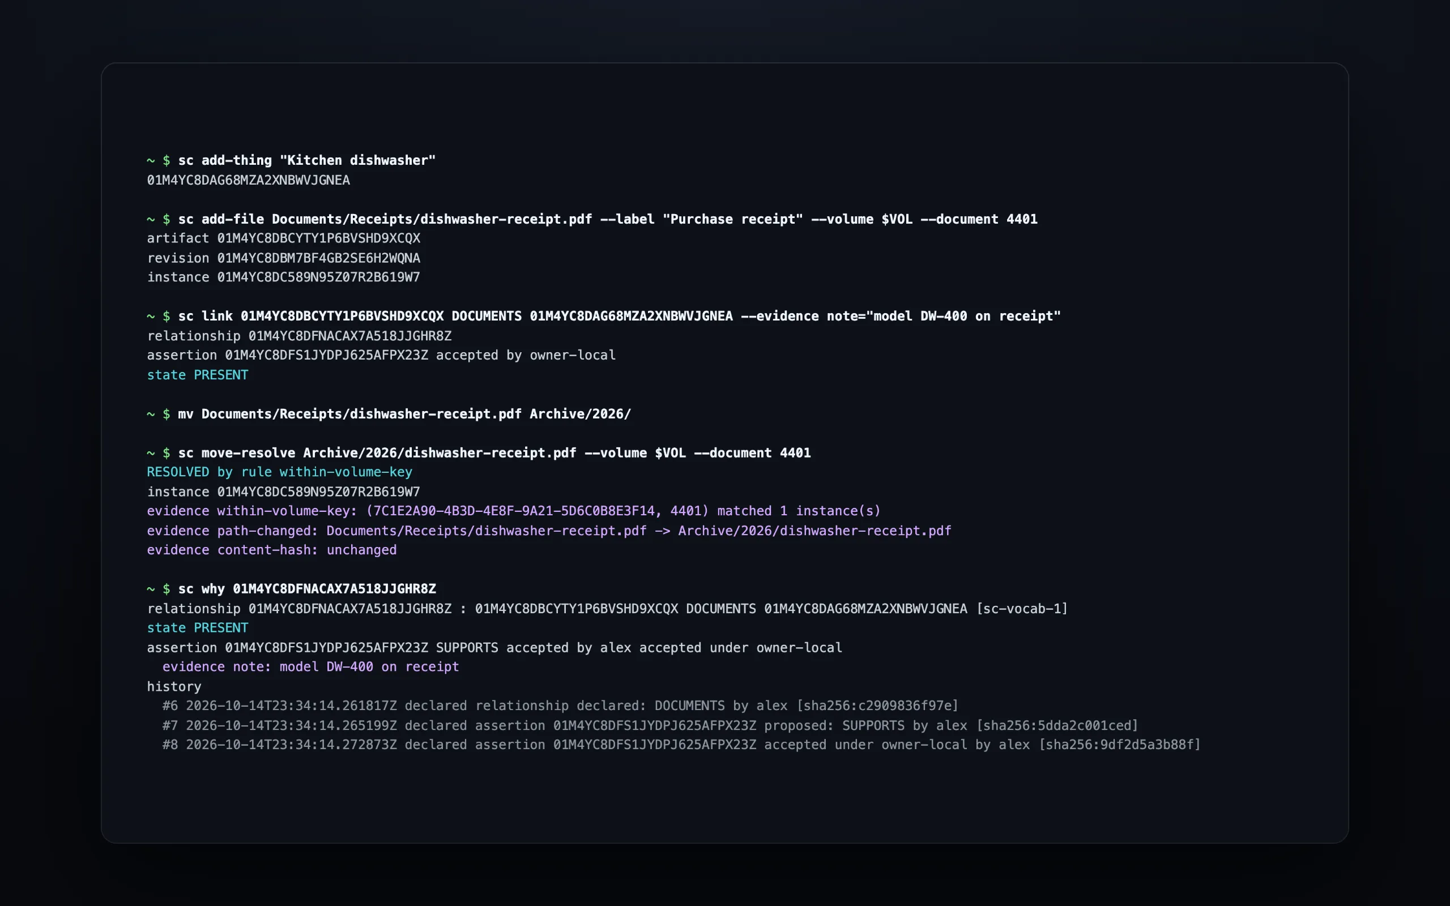
Task: Click the evidence path-changed line
Action: 549,531
